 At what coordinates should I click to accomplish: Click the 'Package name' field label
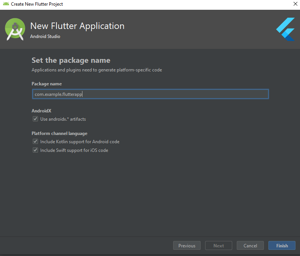47,84
